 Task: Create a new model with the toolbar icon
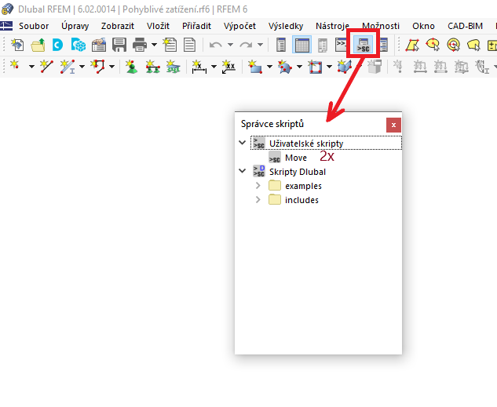point(17,45)
